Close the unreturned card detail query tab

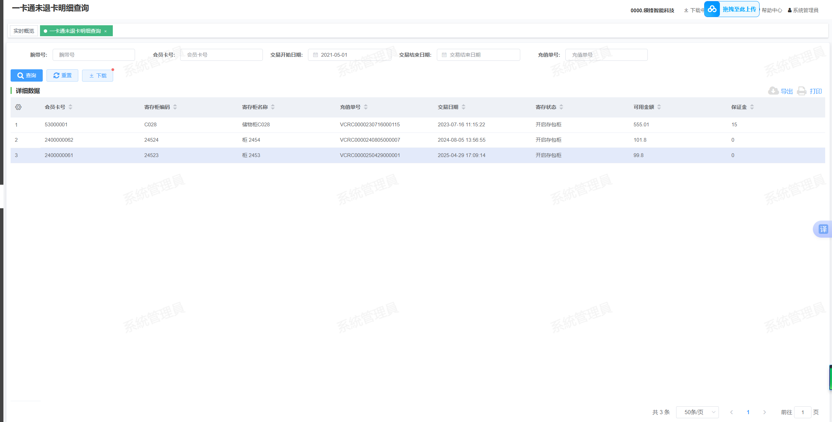[106, 31]
